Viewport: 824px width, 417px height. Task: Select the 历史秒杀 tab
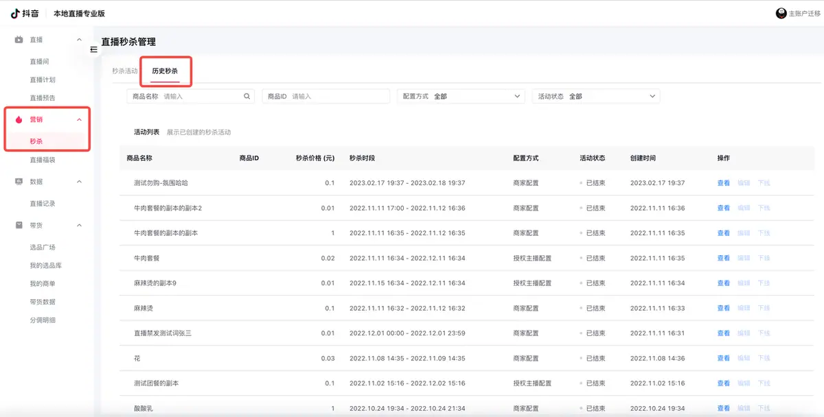pos(165,71)
